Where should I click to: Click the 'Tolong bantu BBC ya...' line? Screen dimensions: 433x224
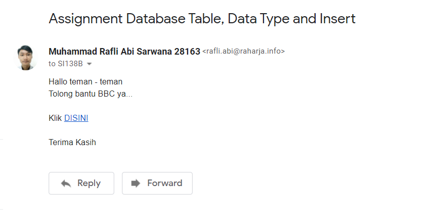(x=91, y=94)
